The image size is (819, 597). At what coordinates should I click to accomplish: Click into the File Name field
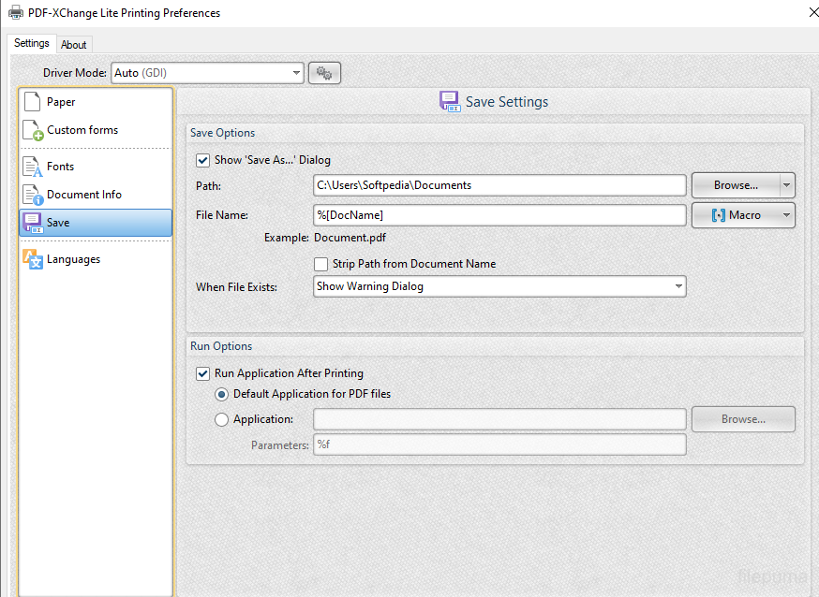click(499, 215)
